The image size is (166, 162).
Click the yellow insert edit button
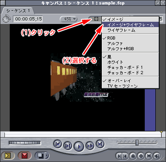[8, 155]
